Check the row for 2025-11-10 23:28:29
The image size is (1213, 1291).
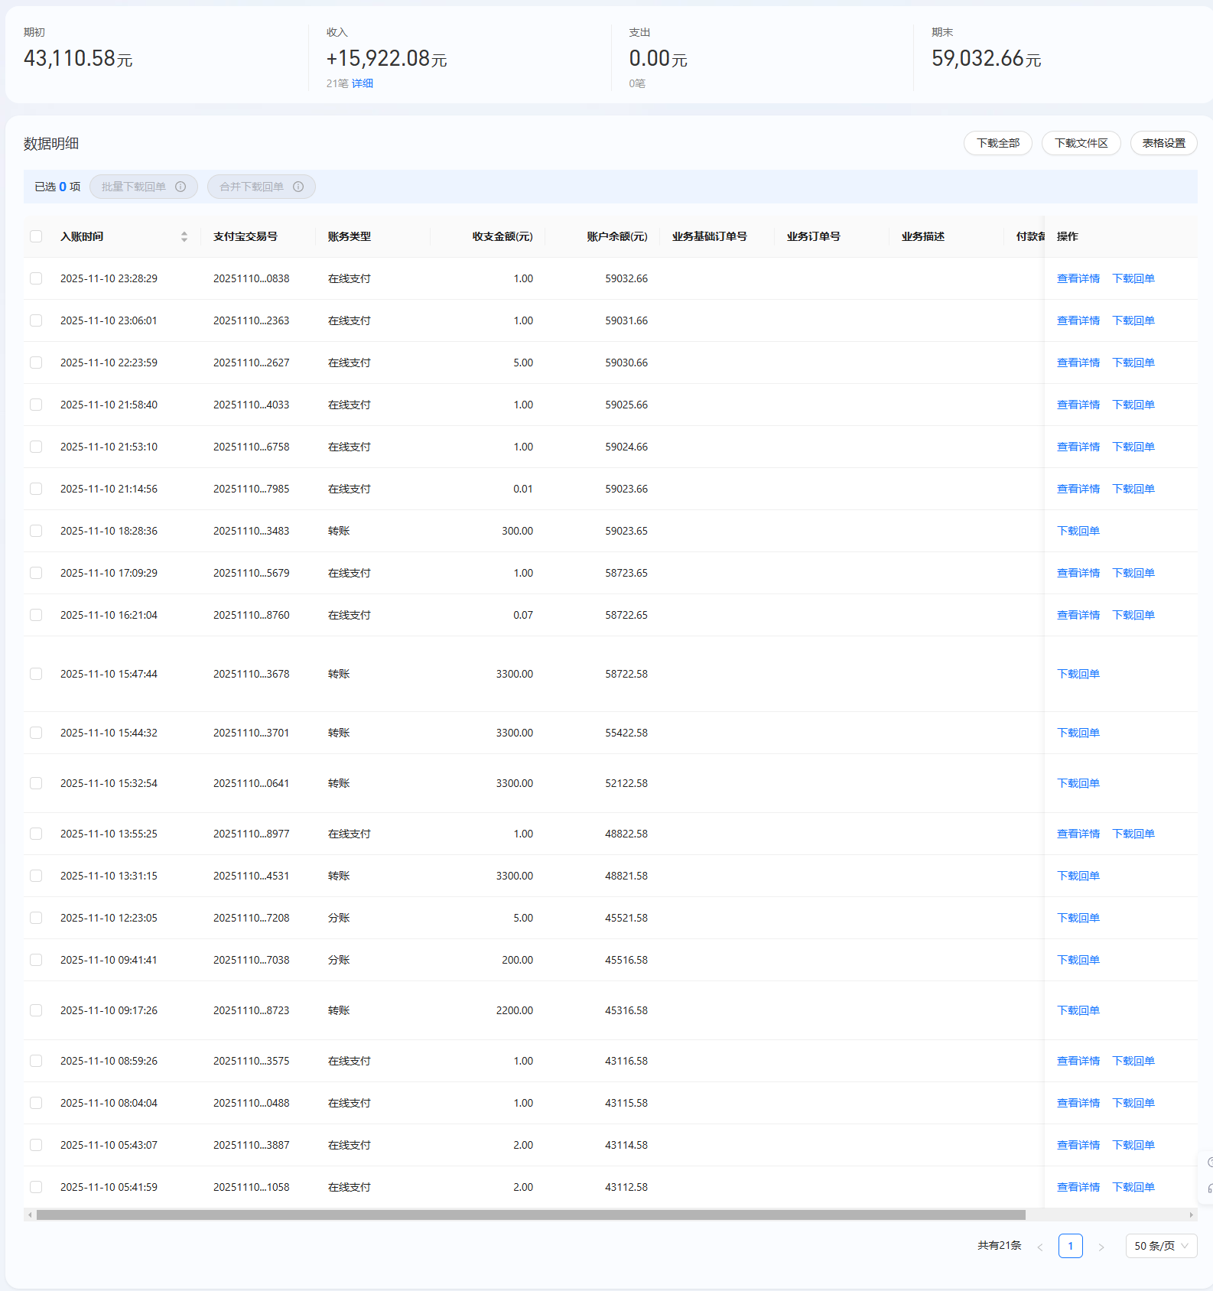click(36, 278)
